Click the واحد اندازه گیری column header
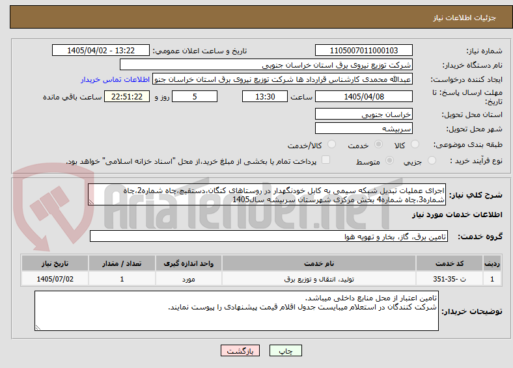 189,263
